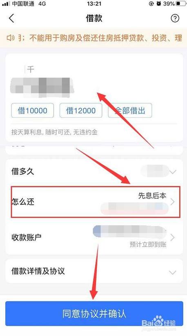
Task: Tap the signal strength bars icon
Action: pyautogui.click(x=6, y=4)
